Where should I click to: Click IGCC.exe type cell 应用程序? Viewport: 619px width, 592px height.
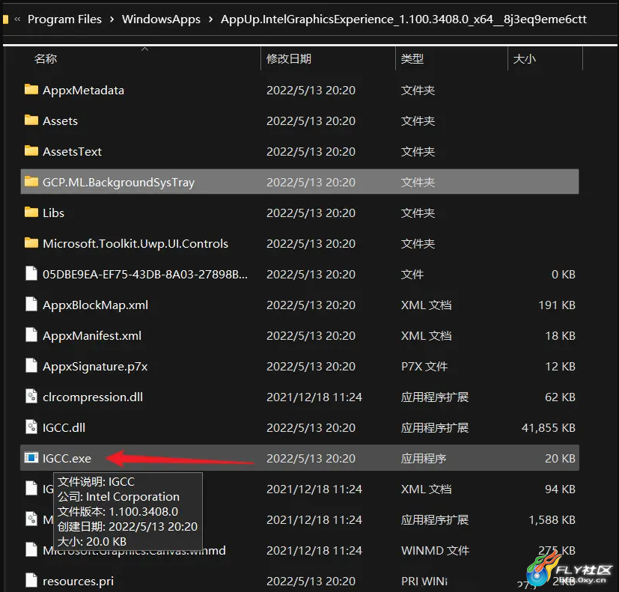tap(424, 459)
